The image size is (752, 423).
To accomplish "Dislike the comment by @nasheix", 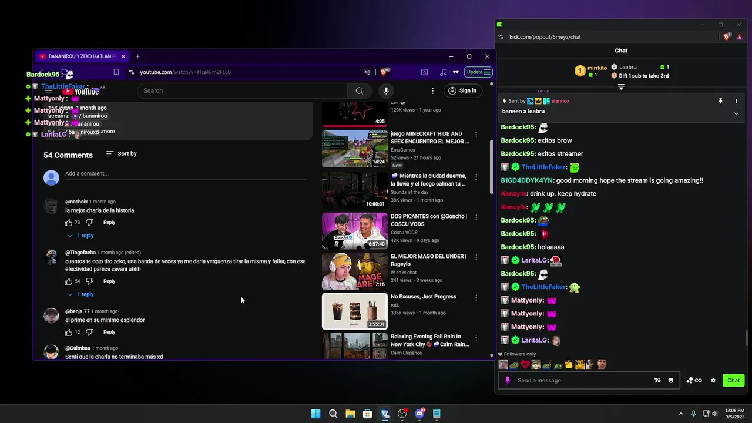I will click(x=90, y=223).
